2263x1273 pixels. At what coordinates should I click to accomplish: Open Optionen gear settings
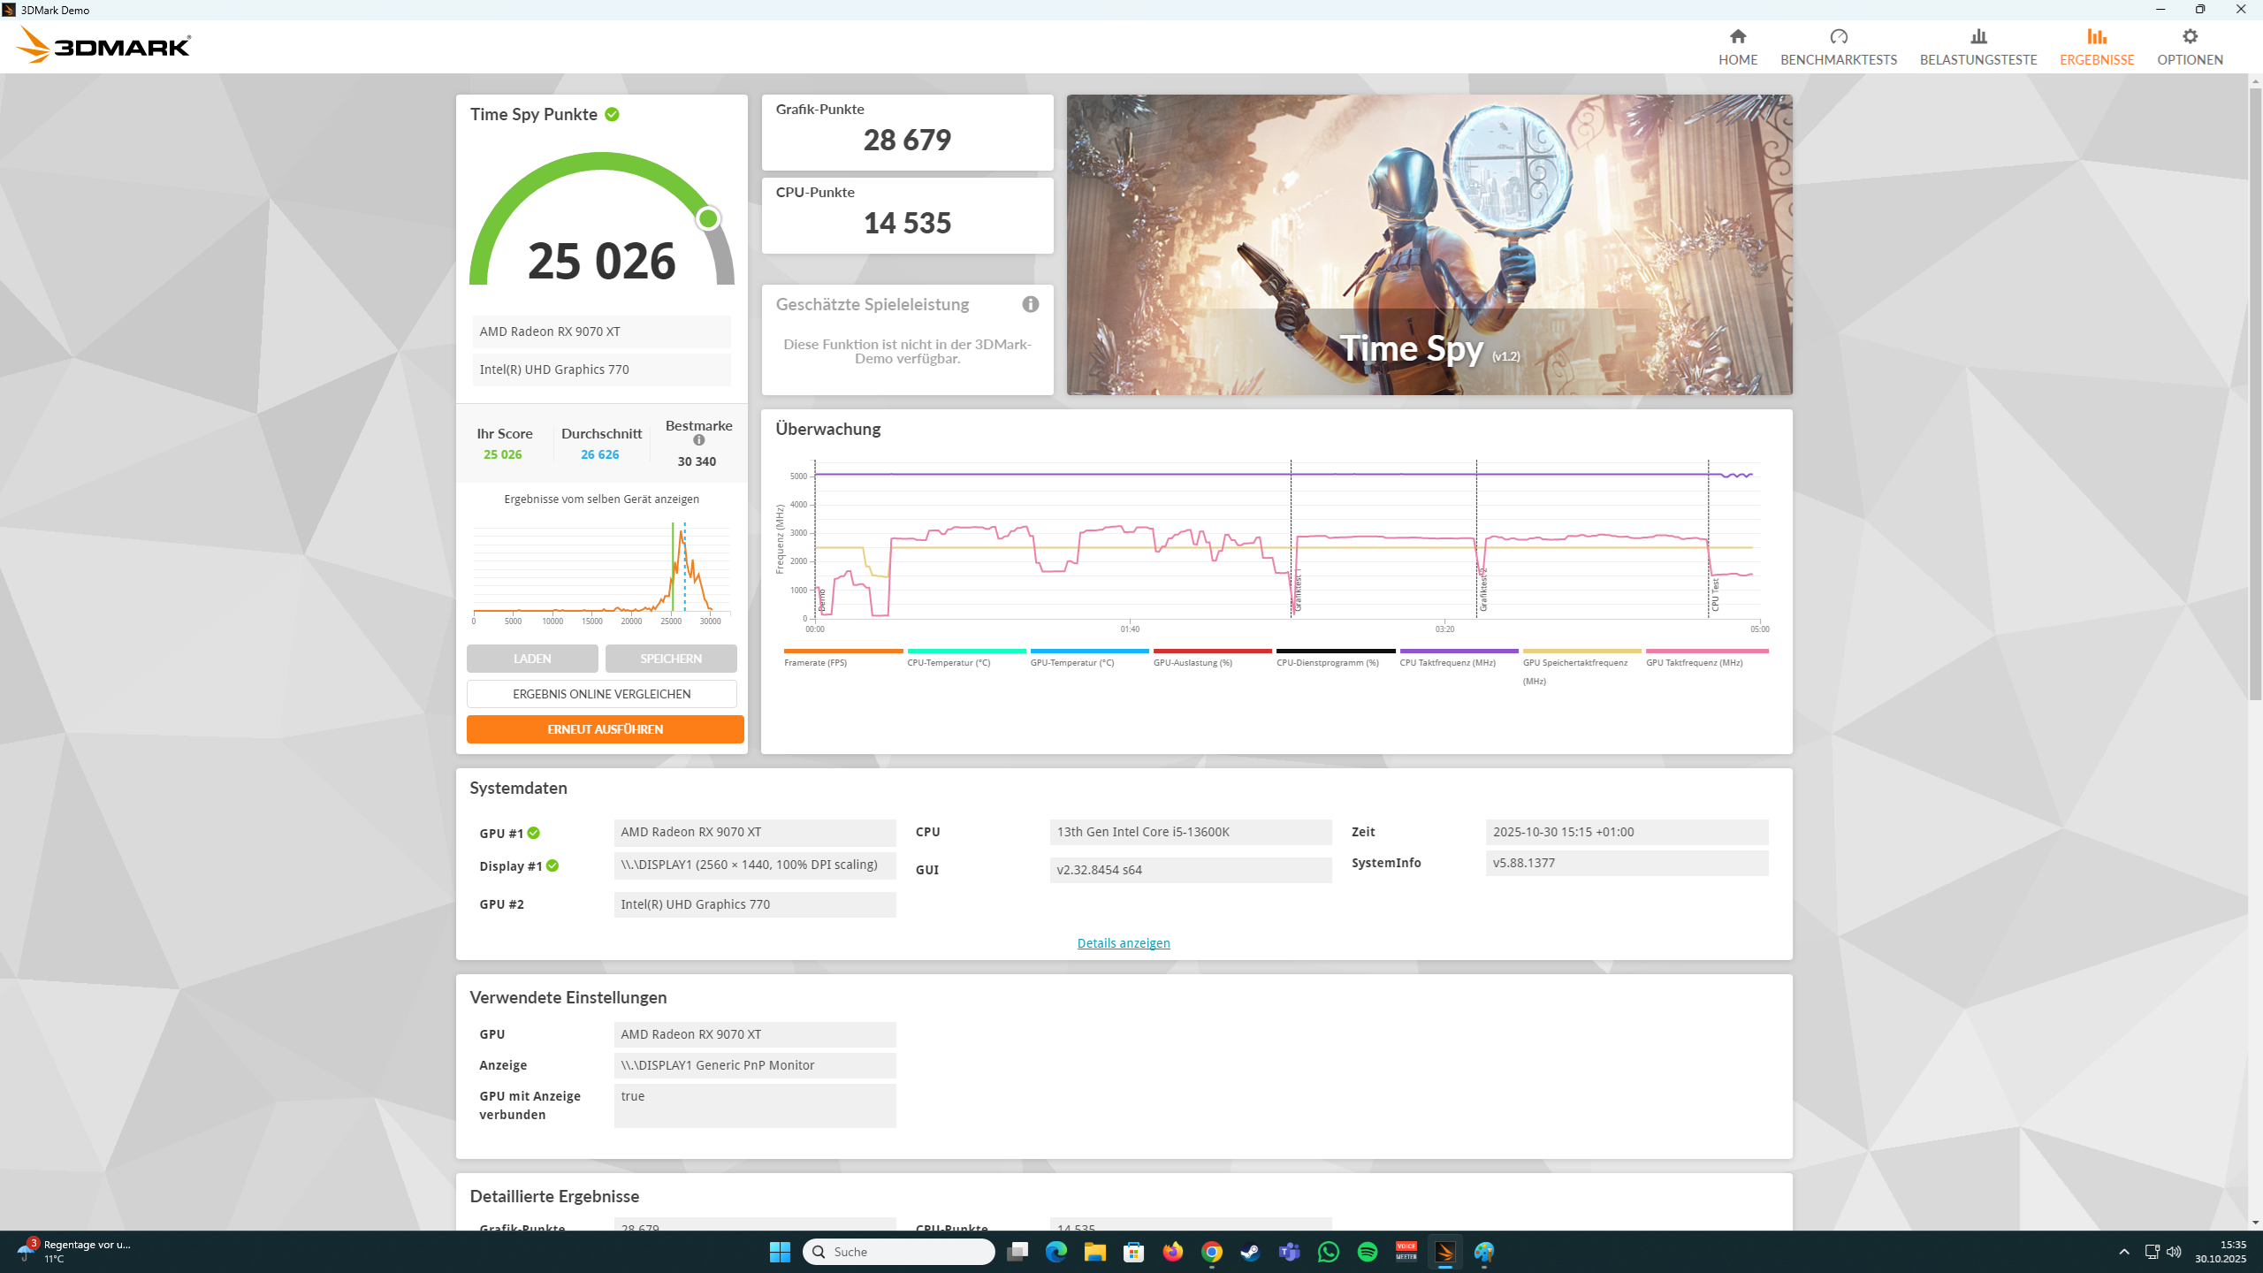2189,37
